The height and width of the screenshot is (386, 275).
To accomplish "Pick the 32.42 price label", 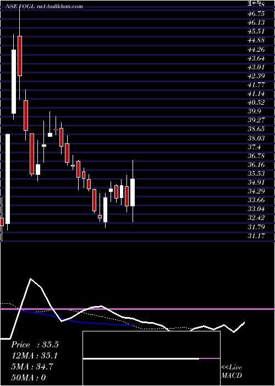I will (256, 218).
